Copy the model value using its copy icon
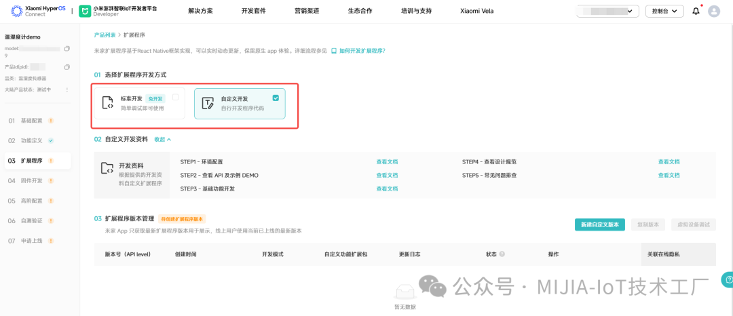This screenshot has width=733, height=316. (67, 49)
